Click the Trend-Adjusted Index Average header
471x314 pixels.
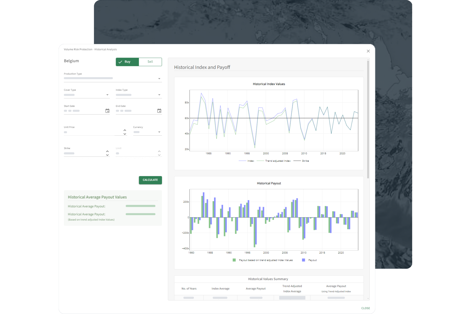click(x=292, y=289)
